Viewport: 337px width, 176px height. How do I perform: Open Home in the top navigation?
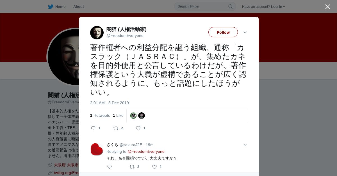[60, 6]
